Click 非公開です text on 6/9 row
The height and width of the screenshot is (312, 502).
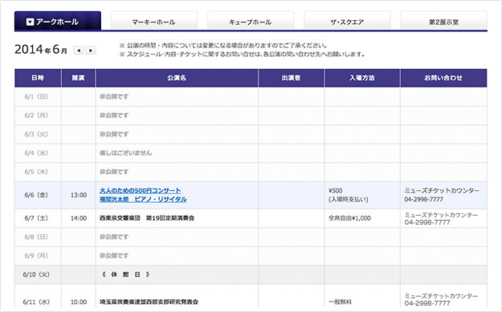point(114,256)
